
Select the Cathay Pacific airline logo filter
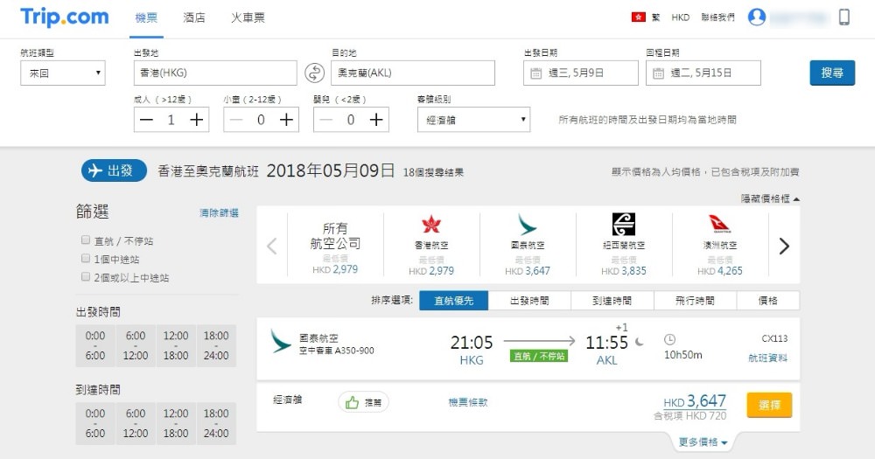[528, 225]
